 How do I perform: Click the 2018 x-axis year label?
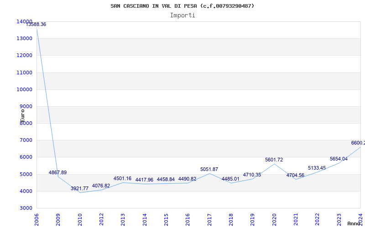pos(231,220)
